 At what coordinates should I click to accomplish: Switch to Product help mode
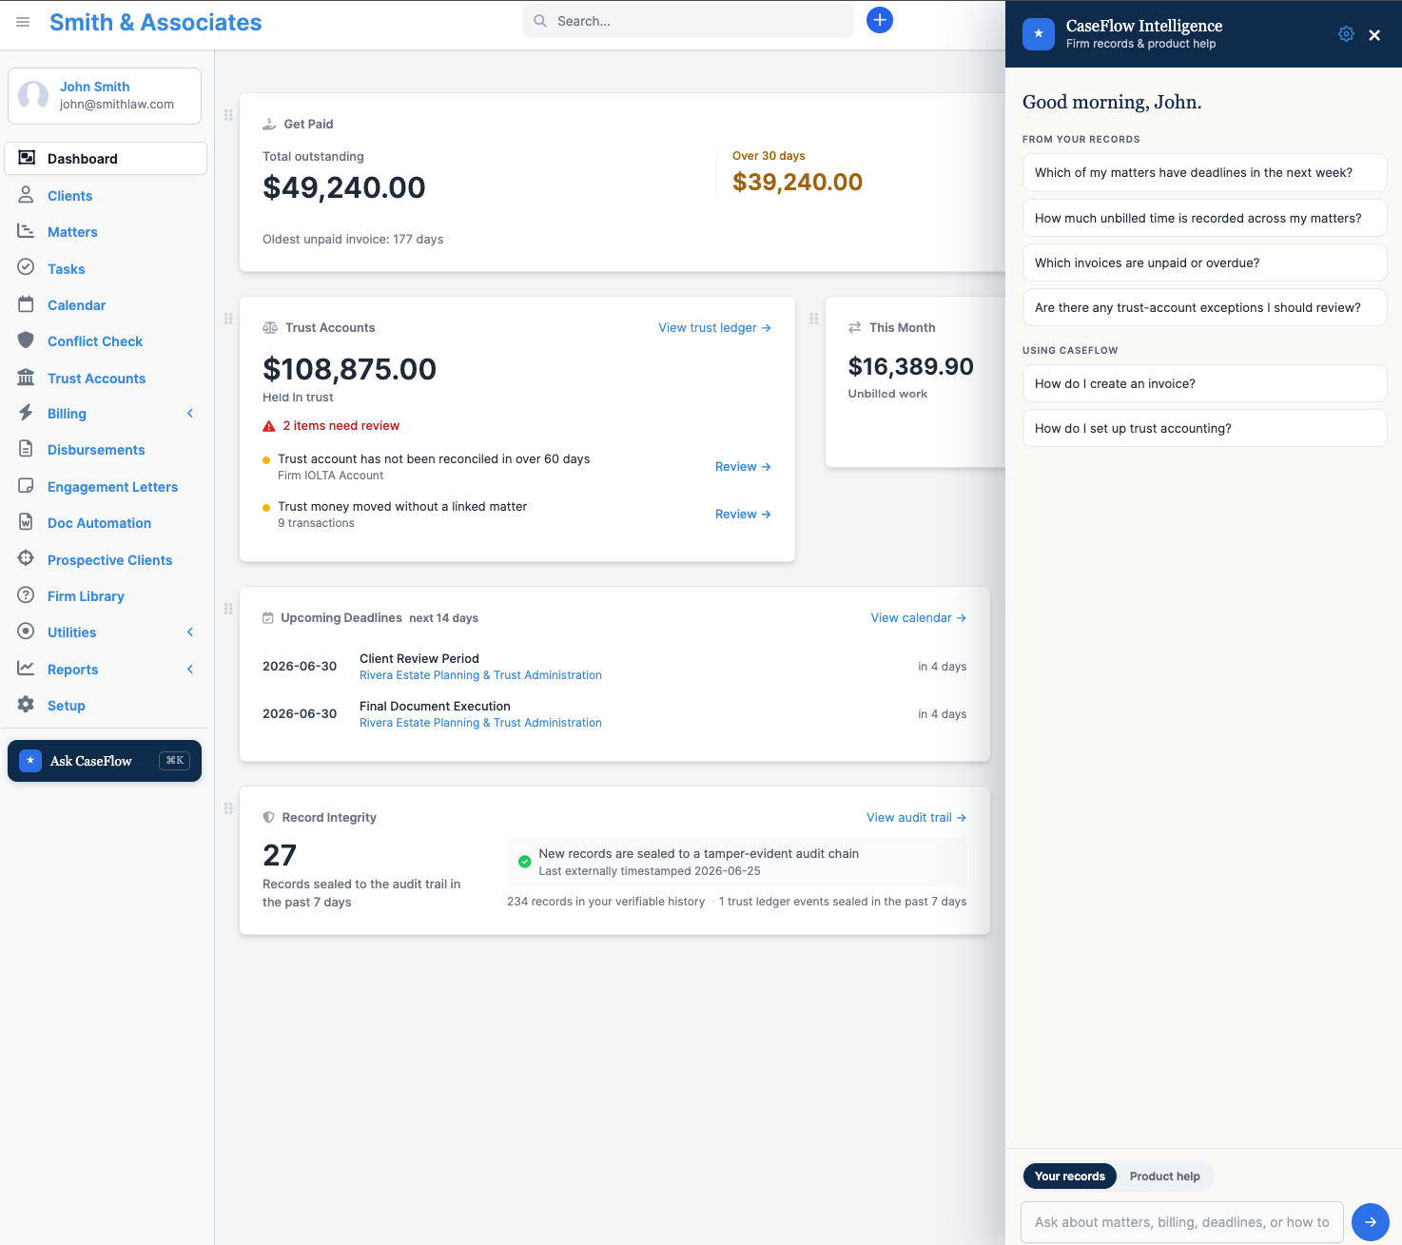[x=1164, y=1177]
